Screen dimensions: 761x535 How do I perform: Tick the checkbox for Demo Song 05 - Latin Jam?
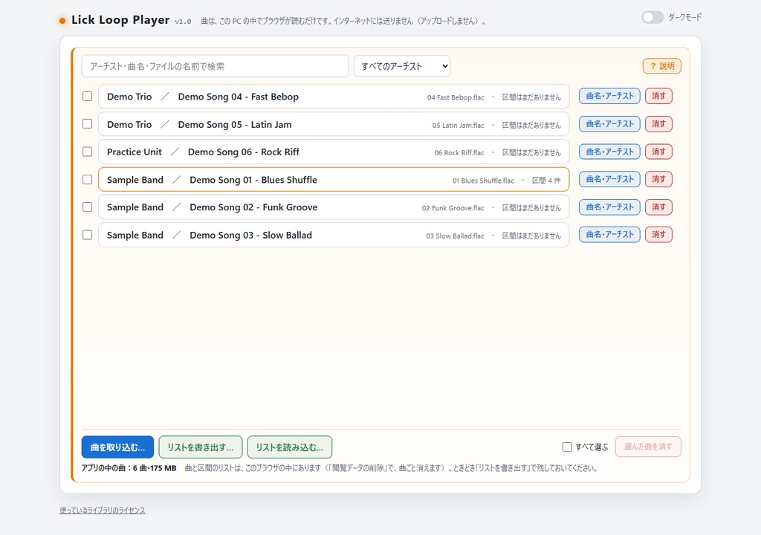(88, 124)
